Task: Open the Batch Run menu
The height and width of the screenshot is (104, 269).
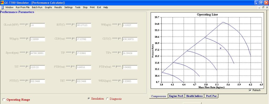Action: [37, 7]
